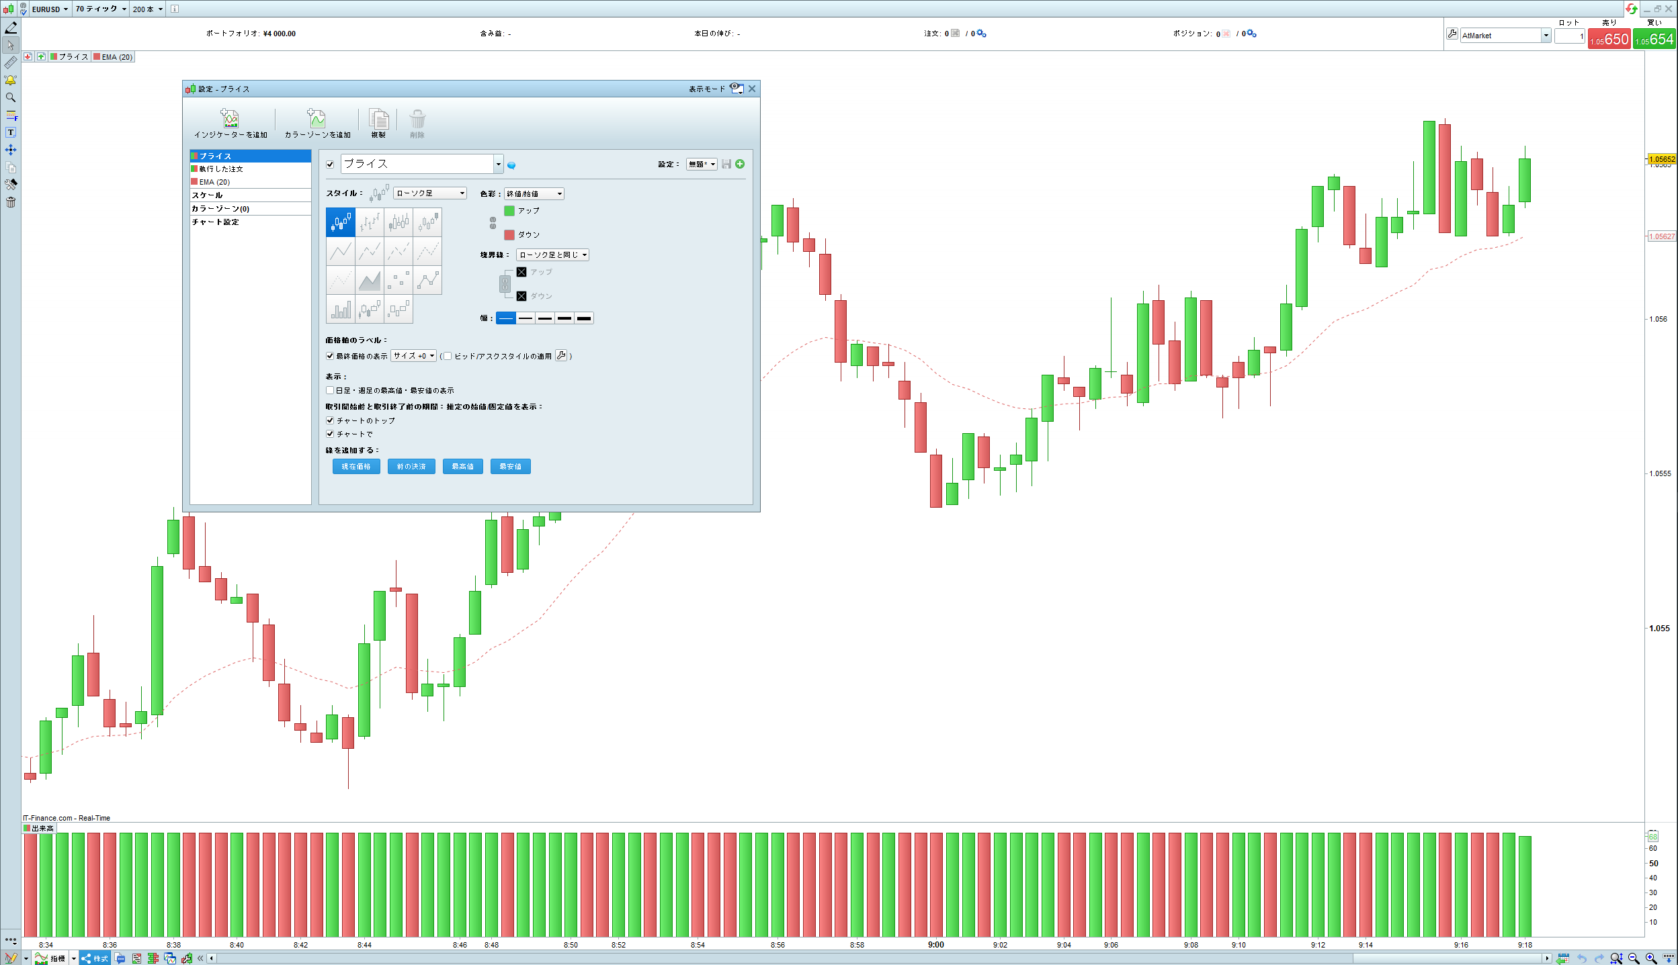The image size is (1678, 965).
Task: Select チャート設定 in settings list
Action: click(216, 222)
